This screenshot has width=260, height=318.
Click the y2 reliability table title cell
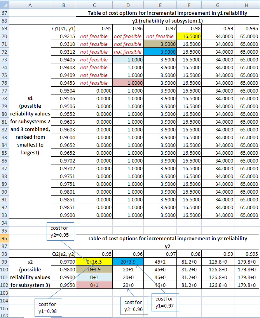[168, 238]
